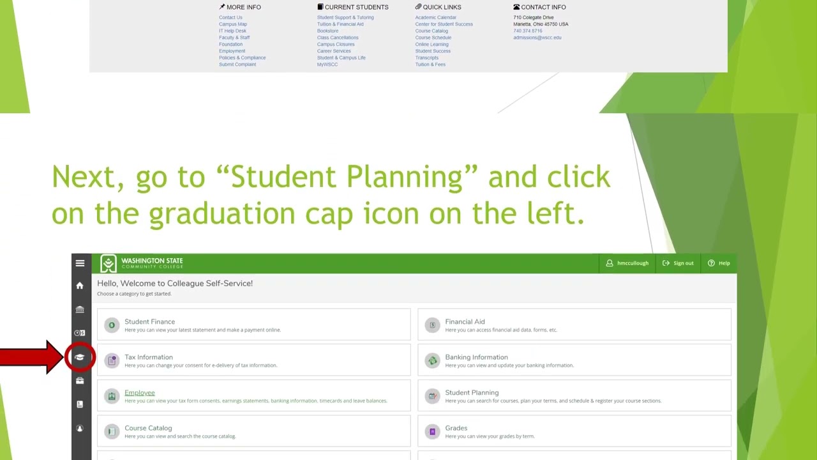
Task: Click the Washington State Community College logo
Action: (x=142, y=263)
